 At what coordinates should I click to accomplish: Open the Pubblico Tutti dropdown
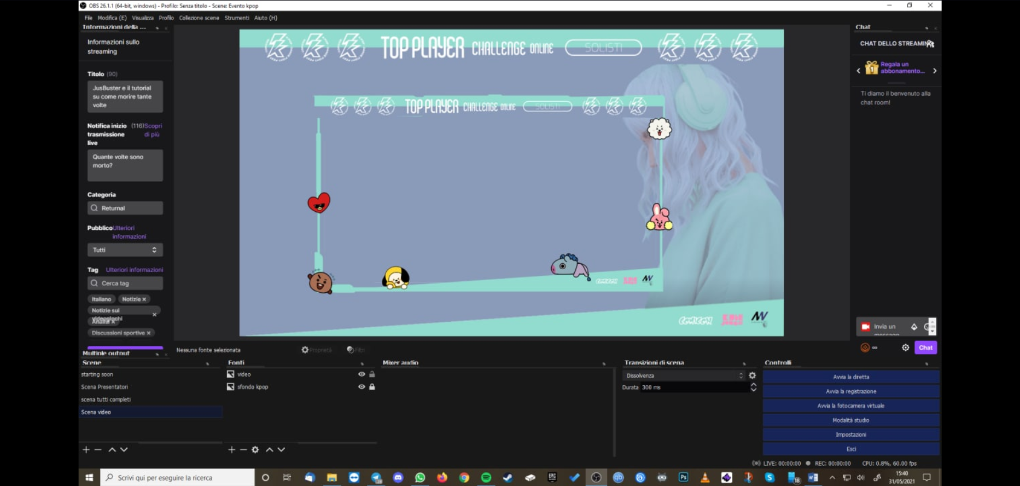(x=125, y=250)
